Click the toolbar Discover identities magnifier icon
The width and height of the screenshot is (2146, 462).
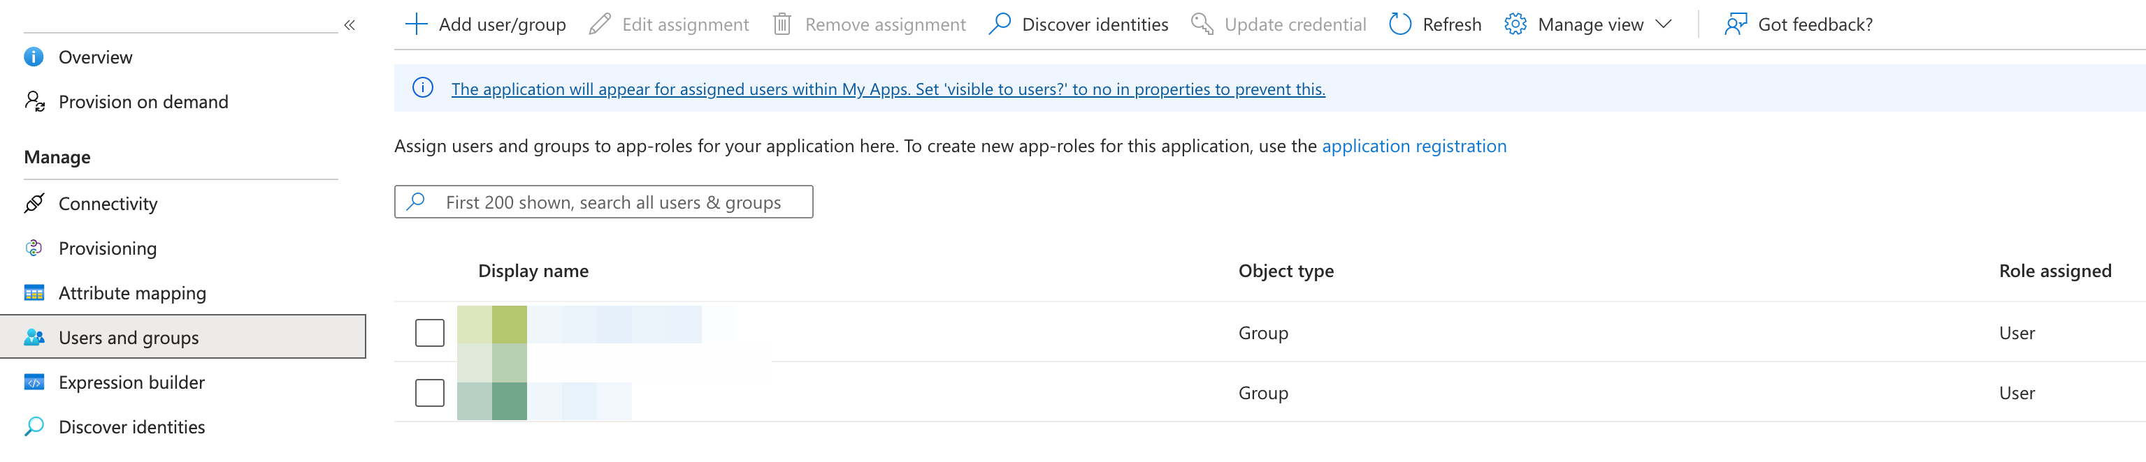pos(1000,24)
